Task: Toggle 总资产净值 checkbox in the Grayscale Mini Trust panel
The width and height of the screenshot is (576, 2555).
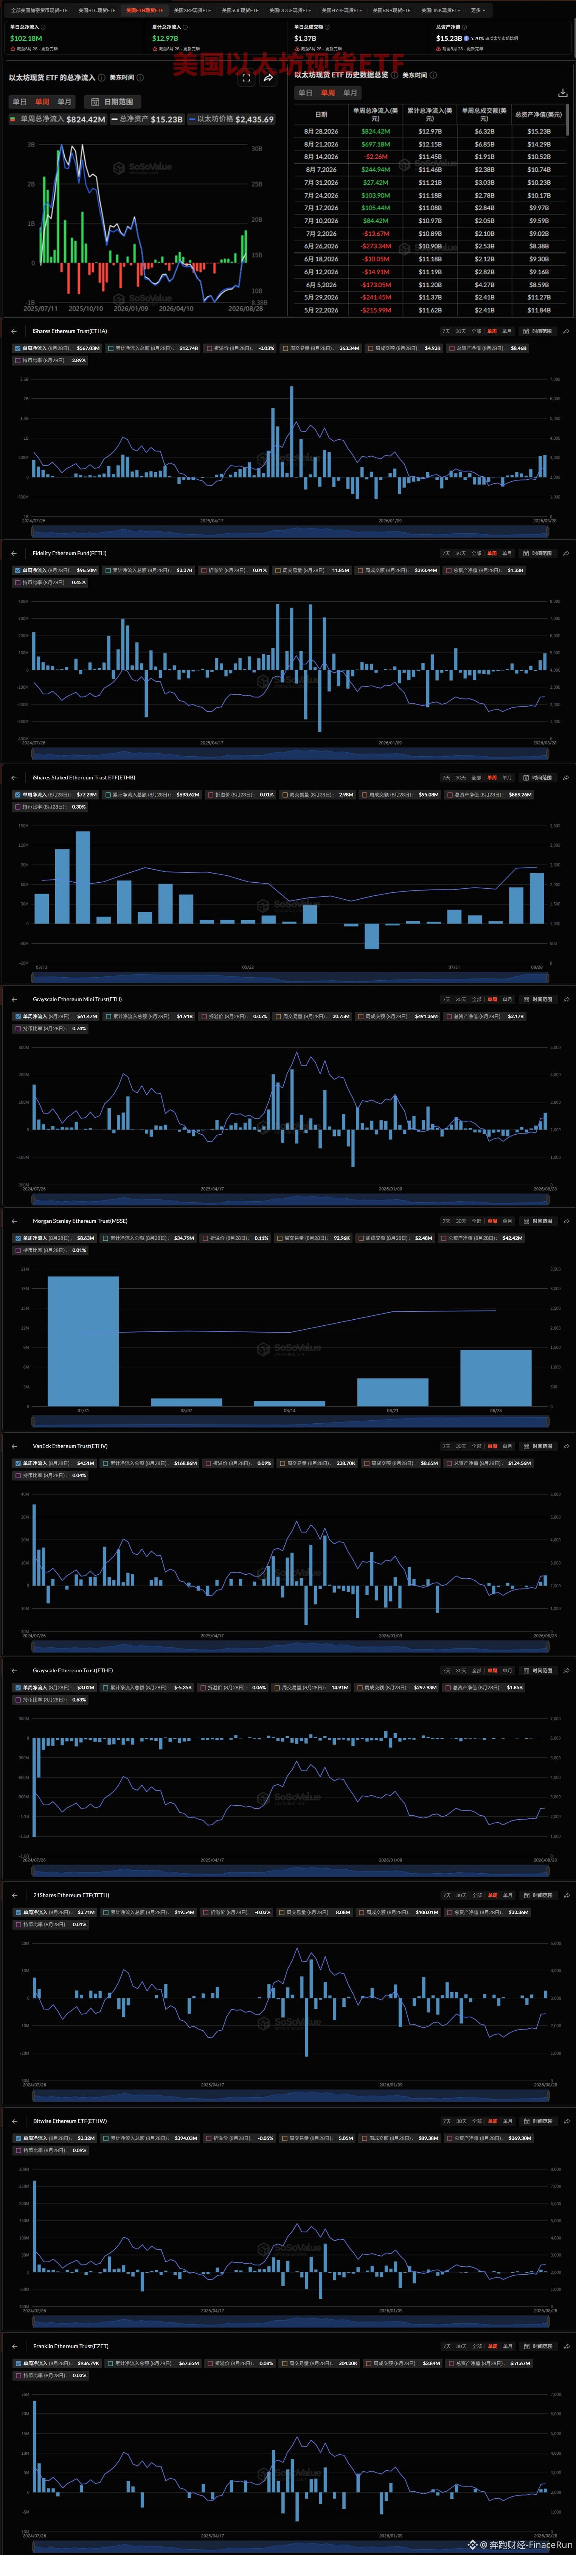Action: tap(449, 1017)
